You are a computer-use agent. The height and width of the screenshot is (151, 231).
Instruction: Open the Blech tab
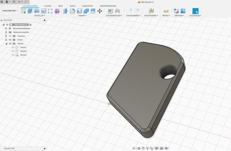tap(72, 6)
